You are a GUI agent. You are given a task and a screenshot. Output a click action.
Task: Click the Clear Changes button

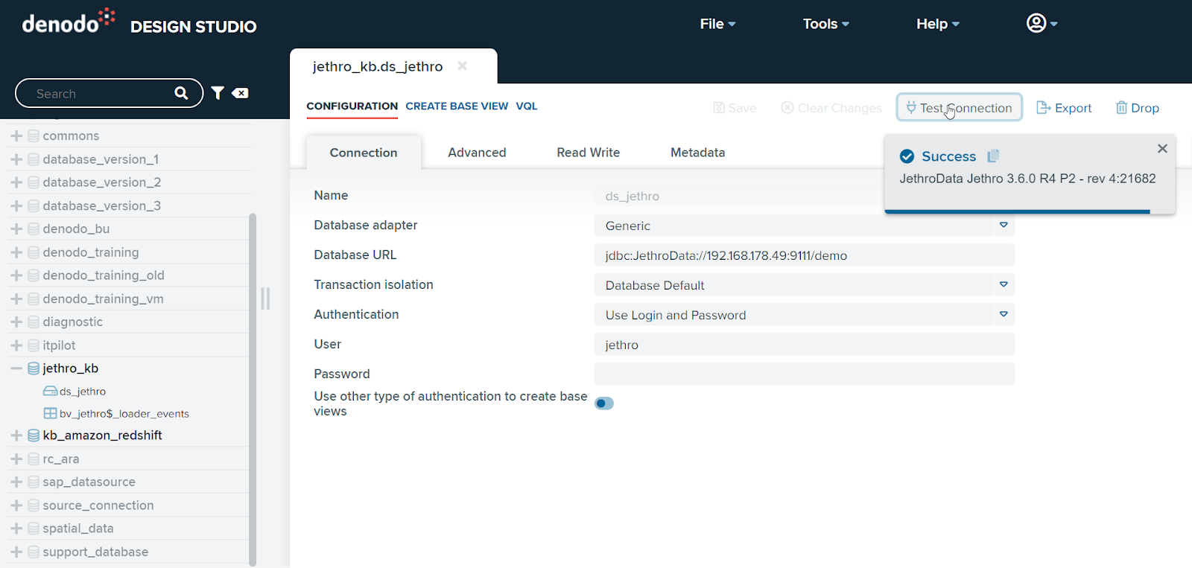[831, 108]
